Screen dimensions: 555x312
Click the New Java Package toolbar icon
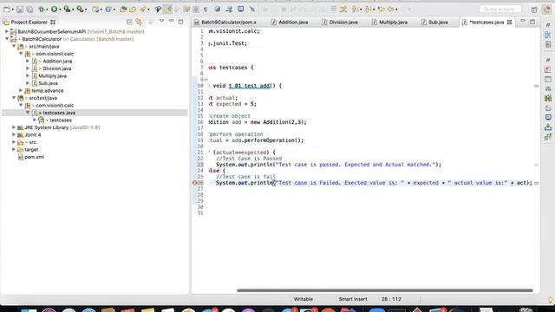click(95, 10)
